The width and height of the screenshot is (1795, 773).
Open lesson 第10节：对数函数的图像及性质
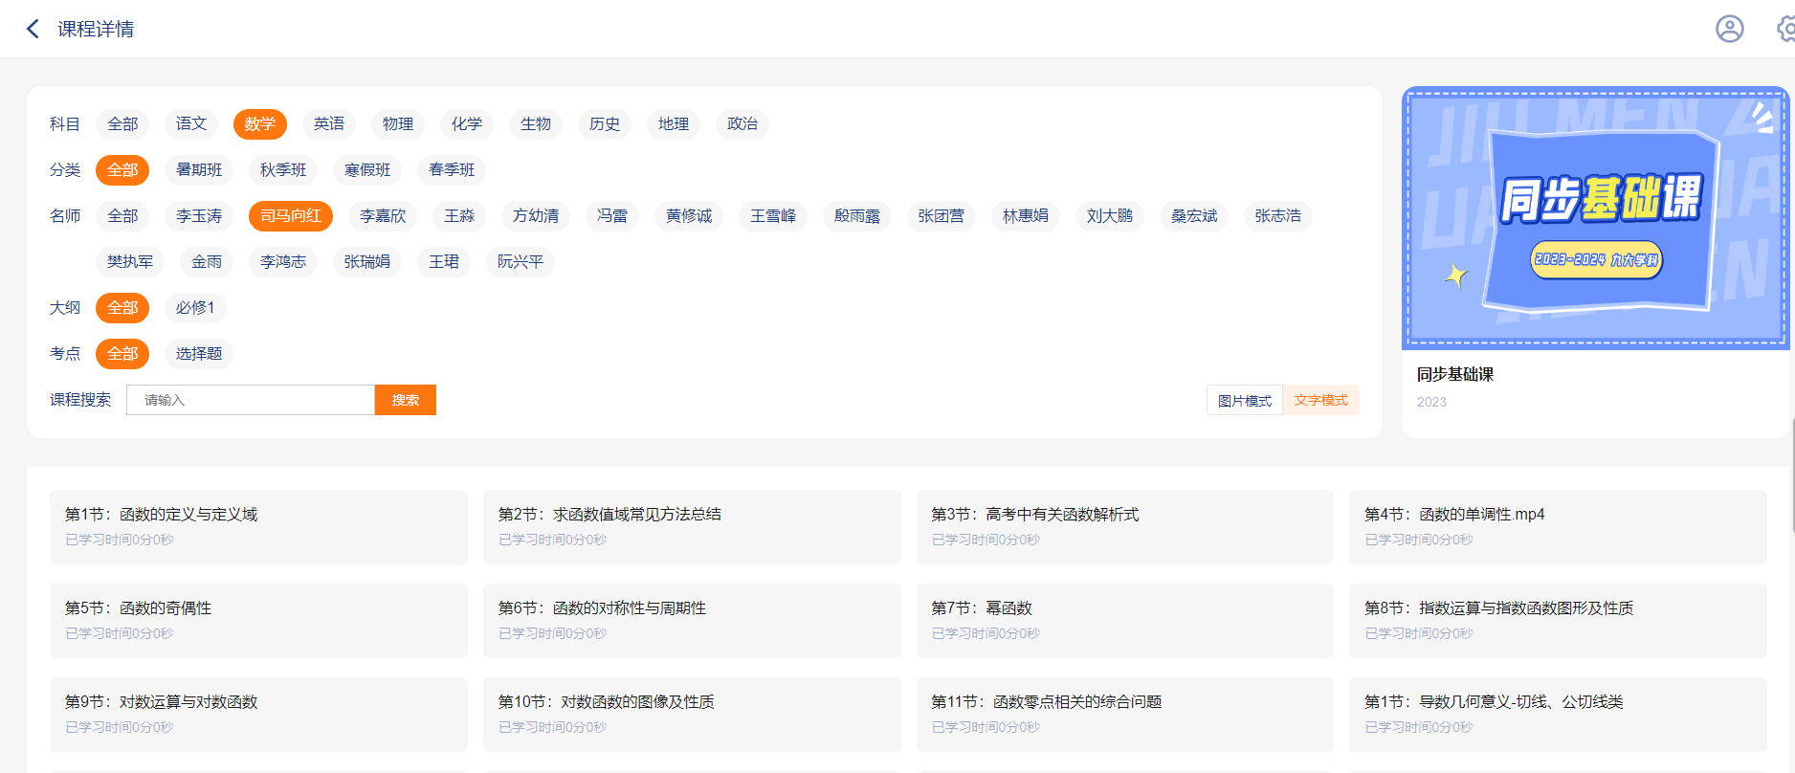(692, 715)
